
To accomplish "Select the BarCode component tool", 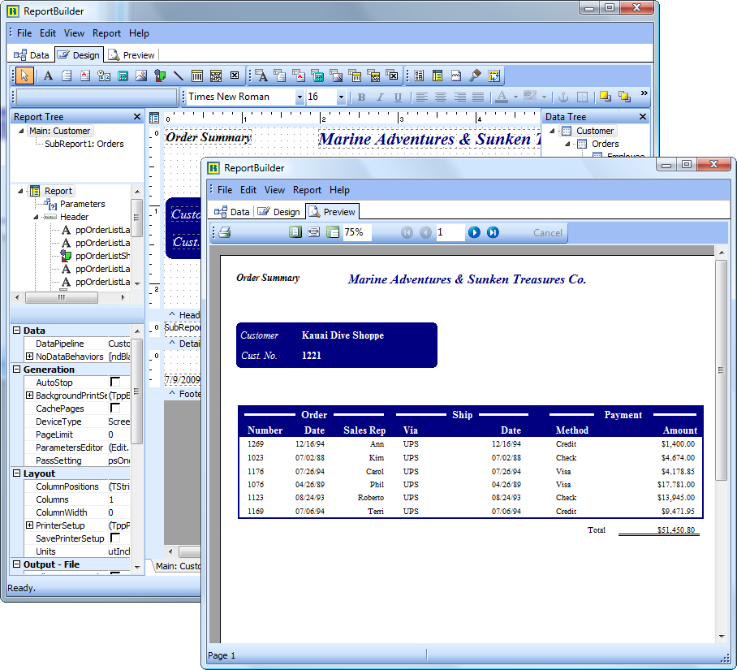I will click(x=197, y=76).
